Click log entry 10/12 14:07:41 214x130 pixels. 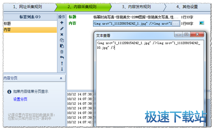point(80,122)
